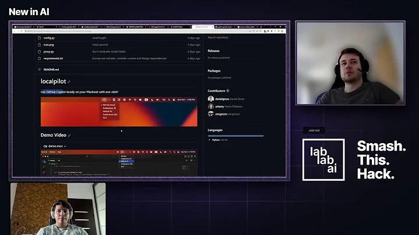The height and width of the screenshot is (235, 419).
Task: Click danielgross contributor avatar
Action: pyautogui.click(x=211, y=99)
